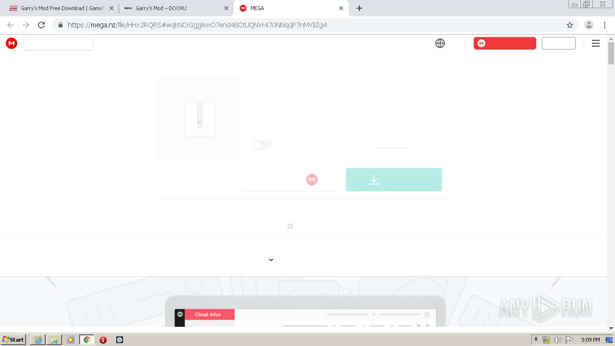Click the volume speaker tray icon
Viewport: 615px width, 346px height.
click(558, 340)
